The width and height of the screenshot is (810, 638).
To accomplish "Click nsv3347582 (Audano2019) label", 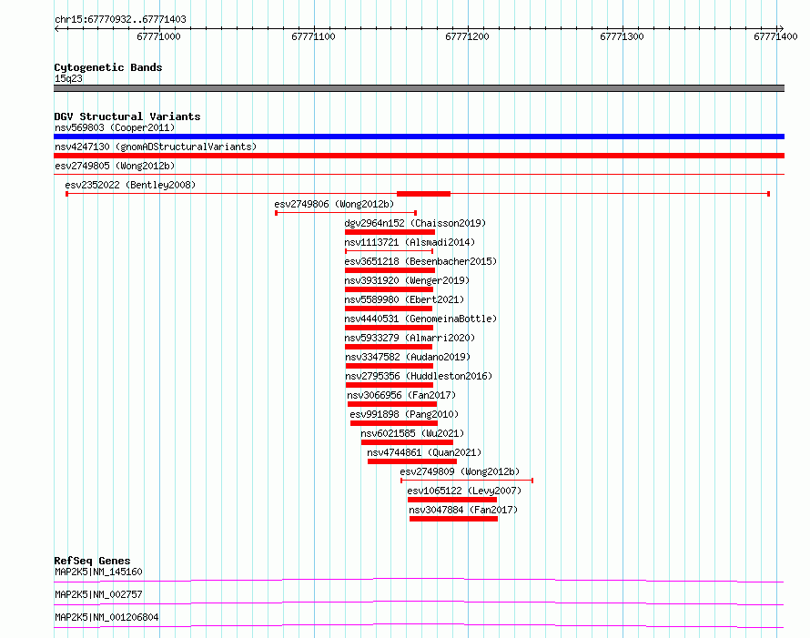I will point(408,357).
